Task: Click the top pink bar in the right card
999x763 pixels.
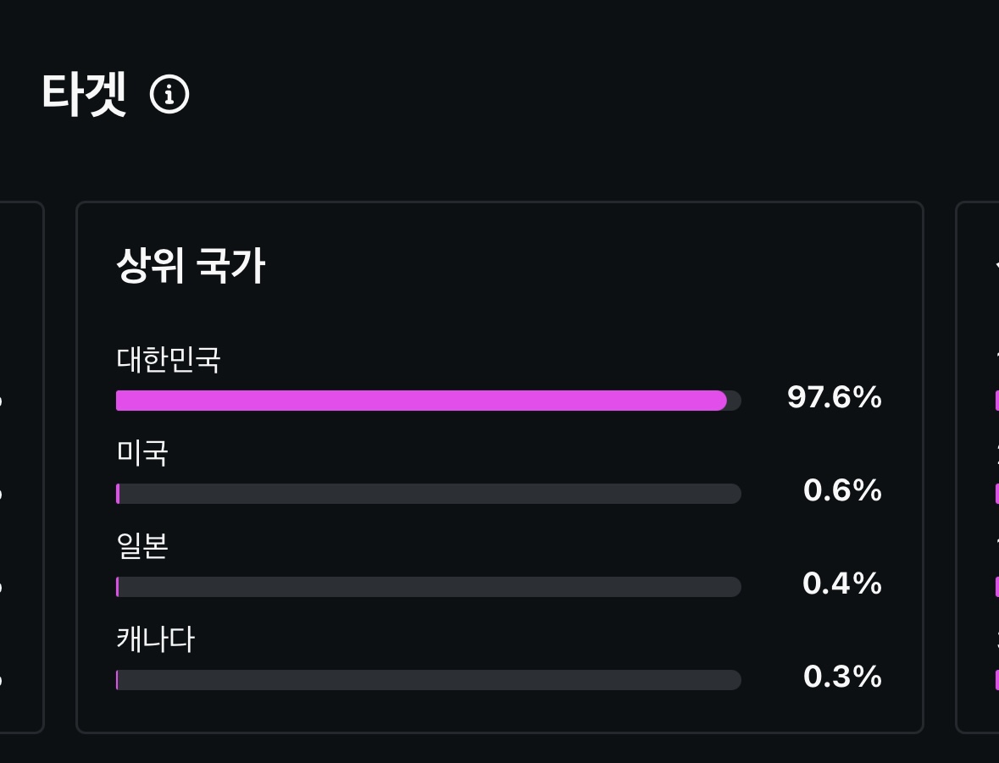Action: [996, 401]
